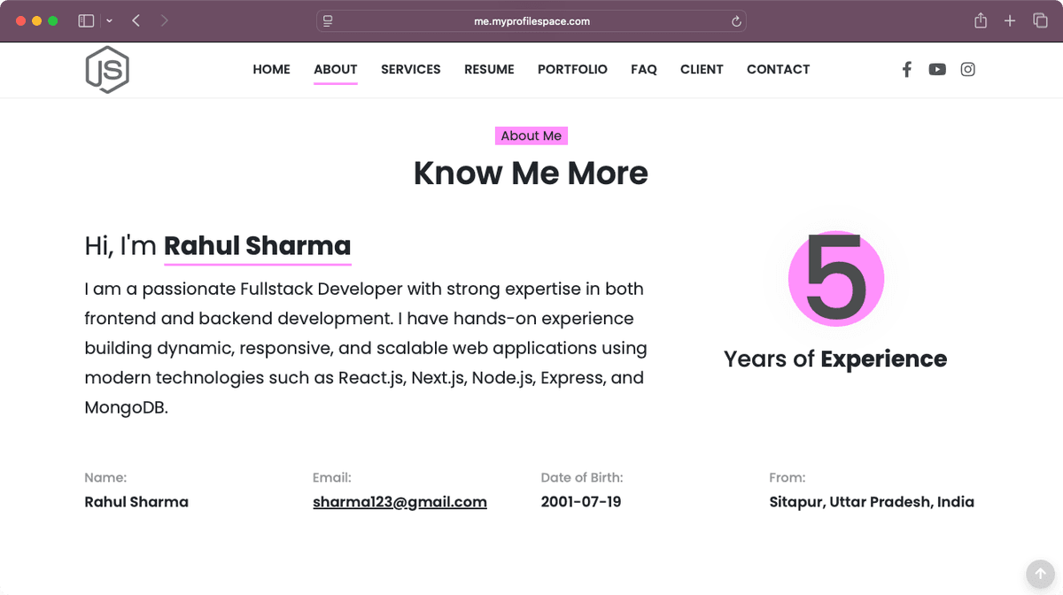Click the sharma123@gmail.com email link
This screenshot has width=1063, height=595.
400,502
